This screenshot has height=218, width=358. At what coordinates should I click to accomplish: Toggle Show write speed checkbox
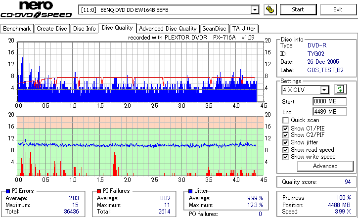285,157
